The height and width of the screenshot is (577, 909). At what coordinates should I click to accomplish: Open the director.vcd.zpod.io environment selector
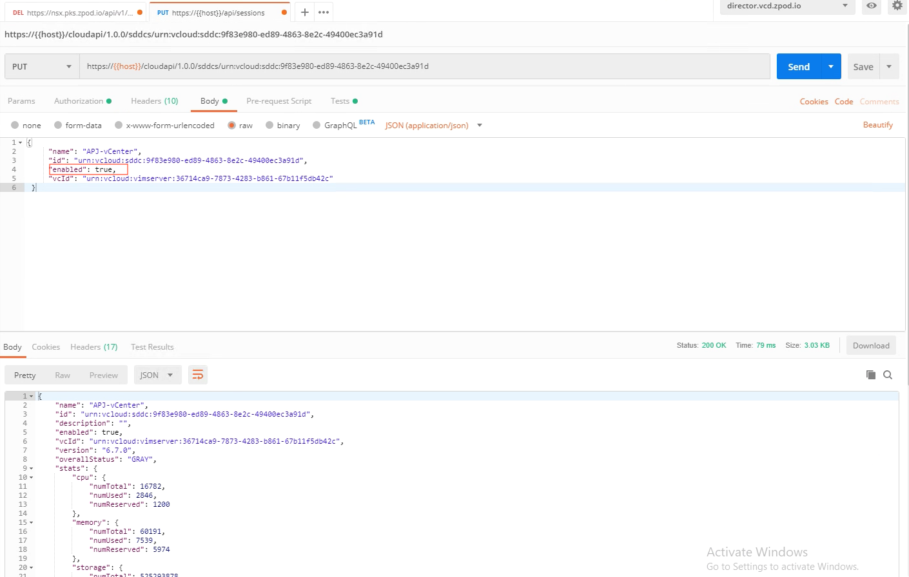click(x=787, y=6)
